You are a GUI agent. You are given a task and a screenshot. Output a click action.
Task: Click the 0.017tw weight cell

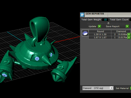[123, 38]
